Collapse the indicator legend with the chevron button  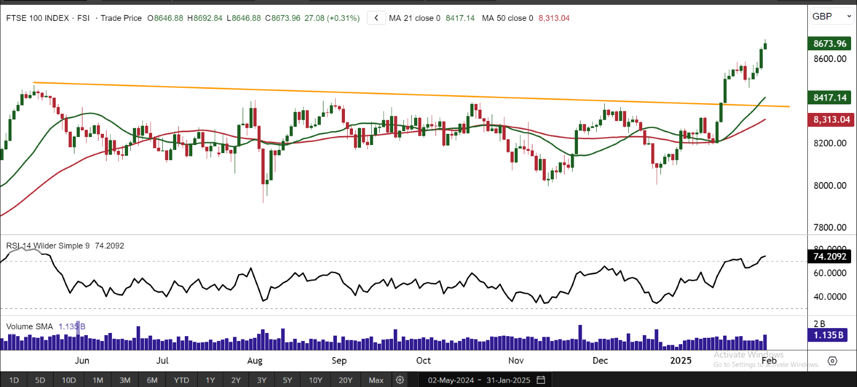377,18
